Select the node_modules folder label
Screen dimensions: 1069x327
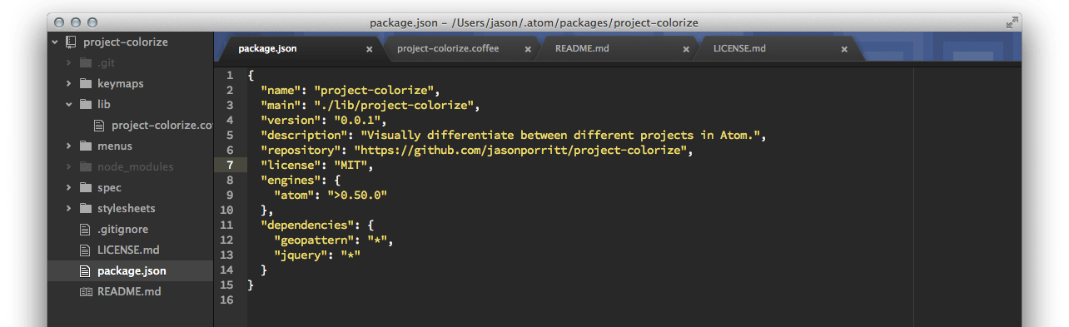click(x=136, y=167)
